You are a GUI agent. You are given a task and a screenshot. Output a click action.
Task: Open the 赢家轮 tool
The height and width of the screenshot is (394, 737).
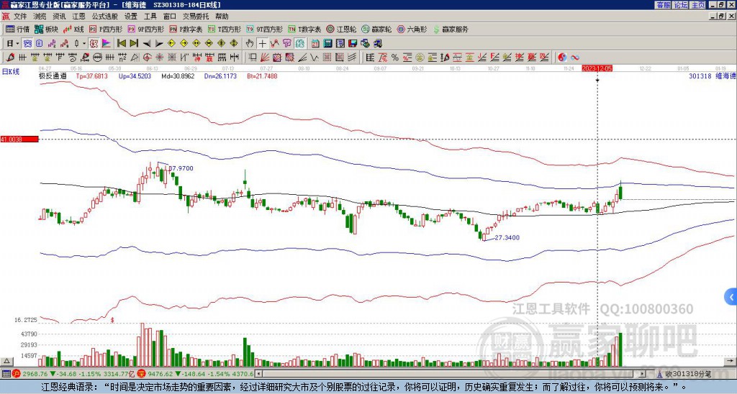376,29
